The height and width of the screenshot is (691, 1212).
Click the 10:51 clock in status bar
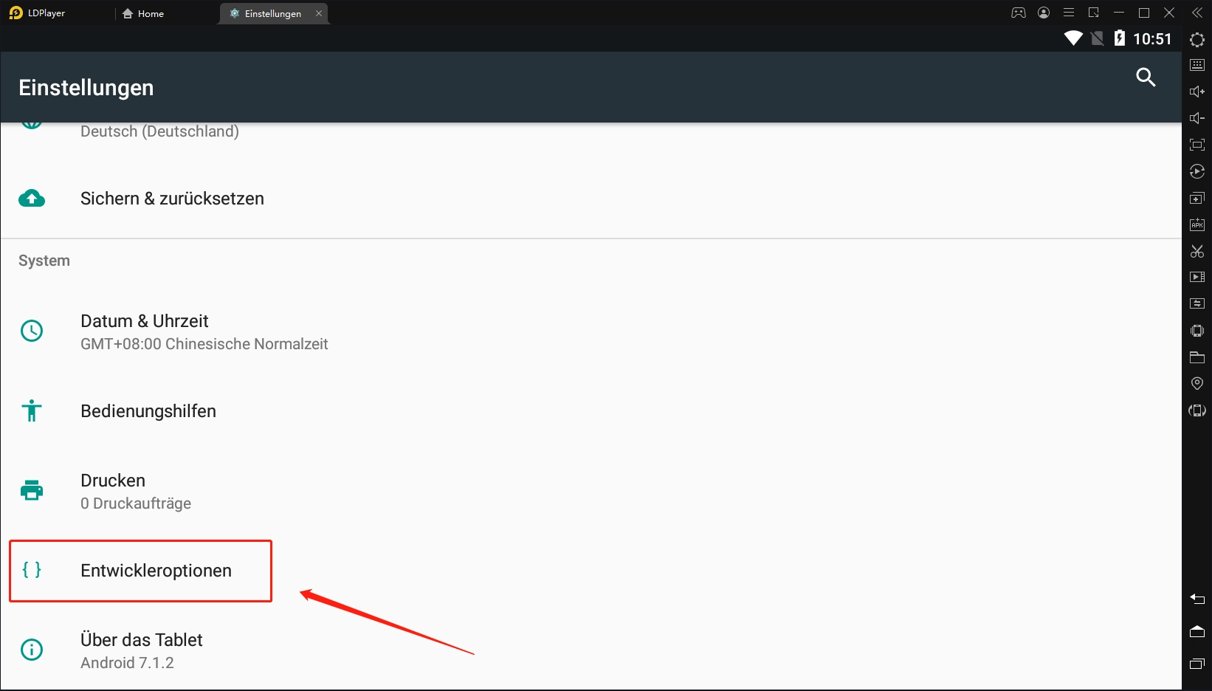click(1152, 39)
